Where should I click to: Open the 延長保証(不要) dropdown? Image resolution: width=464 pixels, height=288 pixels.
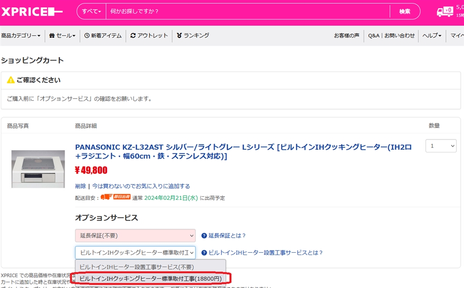click(135, 236)
